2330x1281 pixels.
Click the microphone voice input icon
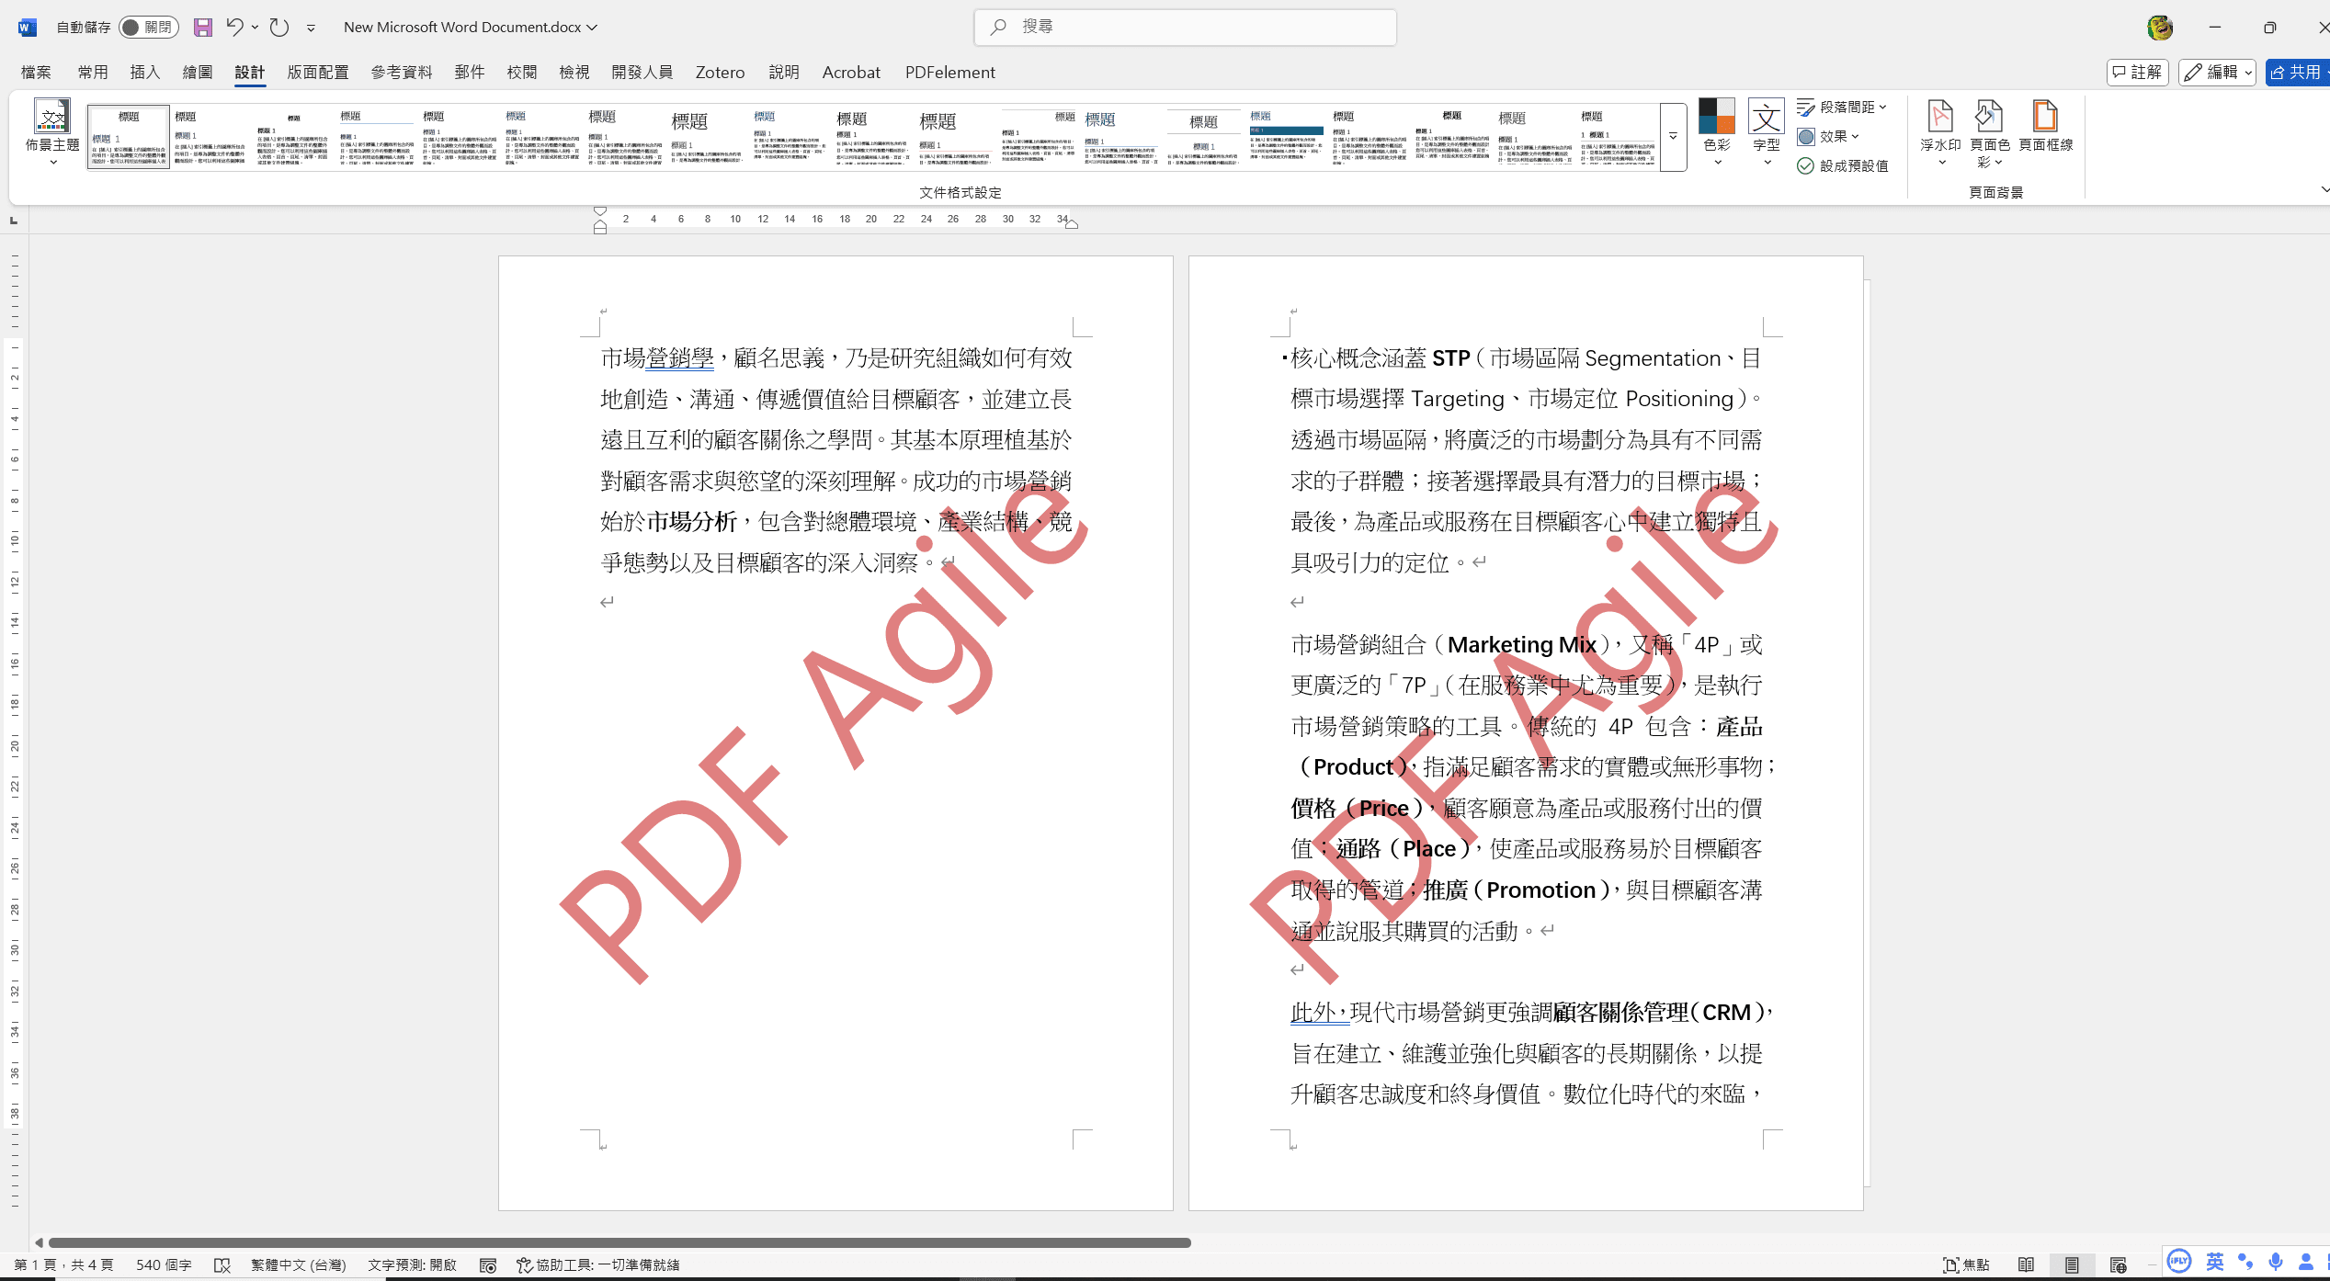coord(2276,1263)
